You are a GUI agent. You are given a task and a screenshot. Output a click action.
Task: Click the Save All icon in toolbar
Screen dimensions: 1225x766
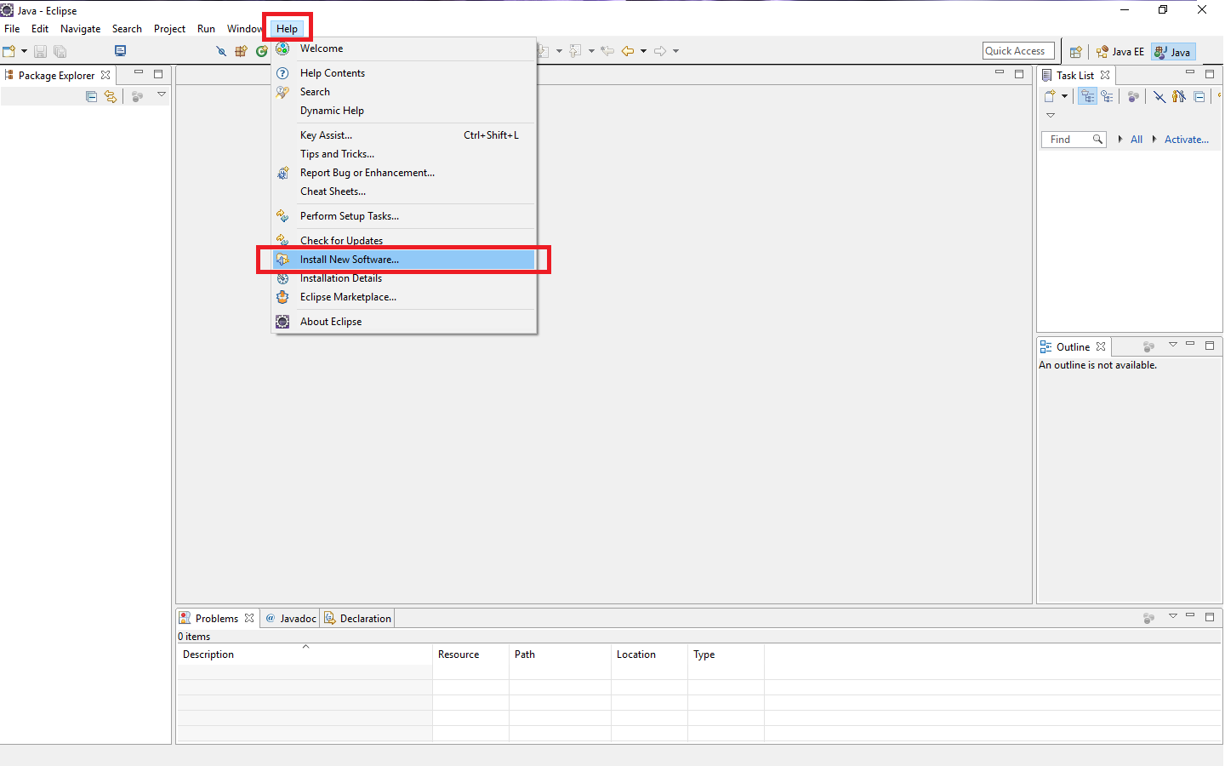point(60,51)
